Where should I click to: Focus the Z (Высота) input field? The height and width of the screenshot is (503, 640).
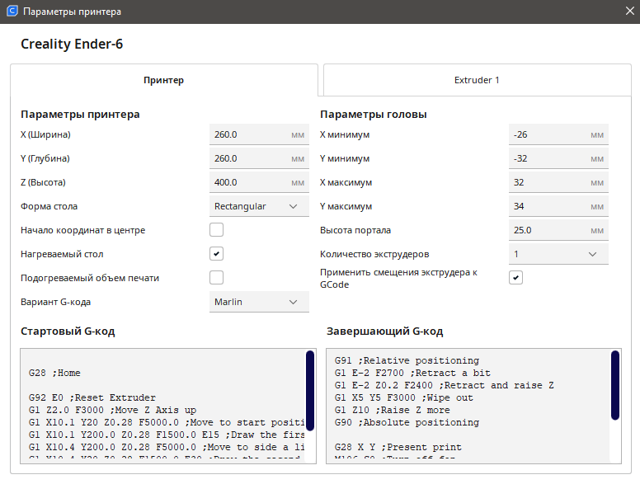click(247, 182)
